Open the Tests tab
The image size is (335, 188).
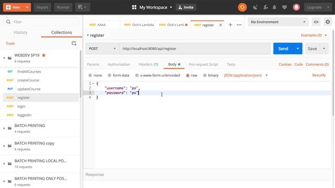[231, 64]
